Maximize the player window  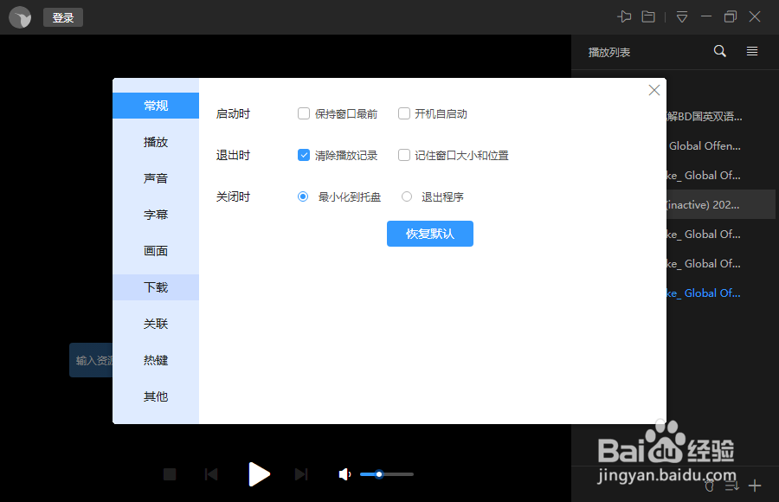pos(730,17)
